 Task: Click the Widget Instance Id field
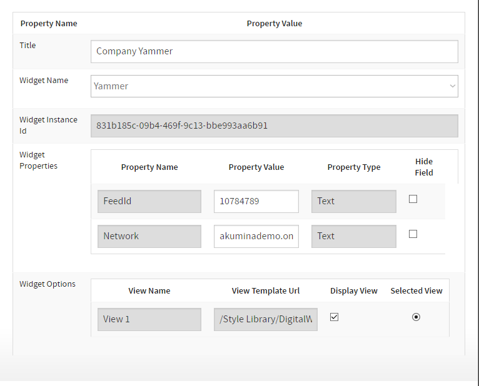point(274,126)
